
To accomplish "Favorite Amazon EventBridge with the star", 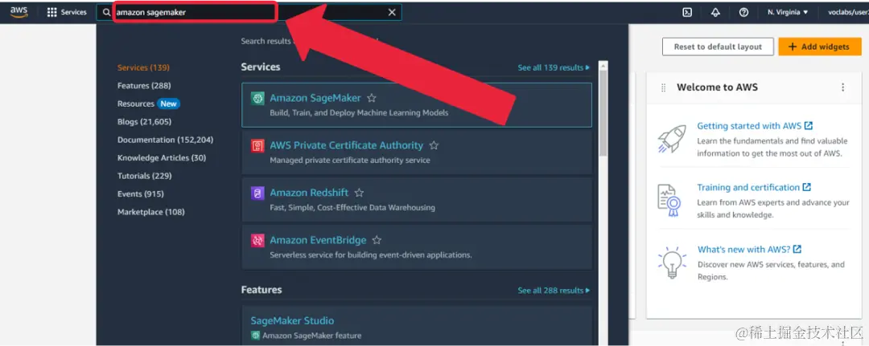I will (x=377, y=240).
